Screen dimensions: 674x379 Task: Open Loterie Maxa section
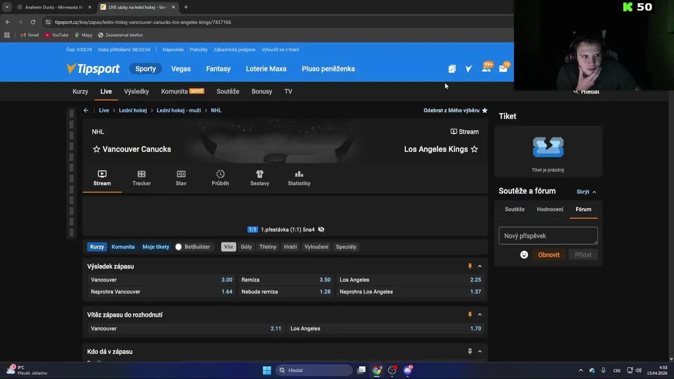(266, 69)
